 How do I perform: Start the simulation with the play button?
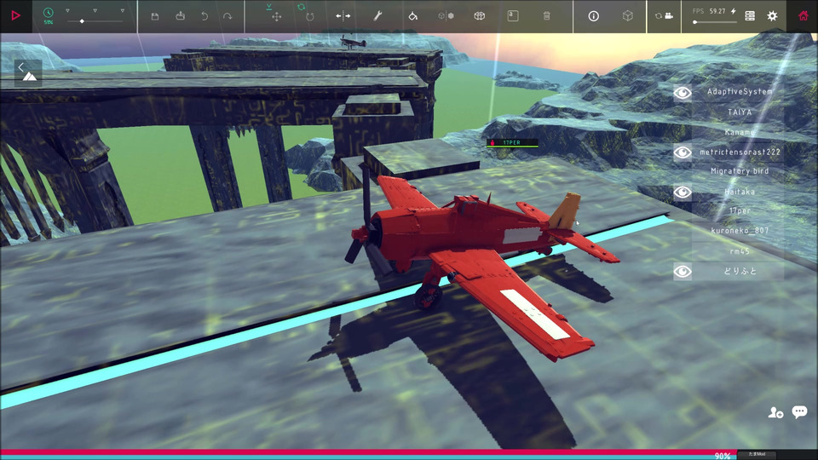coord(15,15)
